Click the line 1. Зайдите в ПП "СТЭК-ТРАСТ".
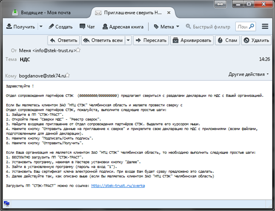Screen dimensions: 275x211 coord(35,115)
